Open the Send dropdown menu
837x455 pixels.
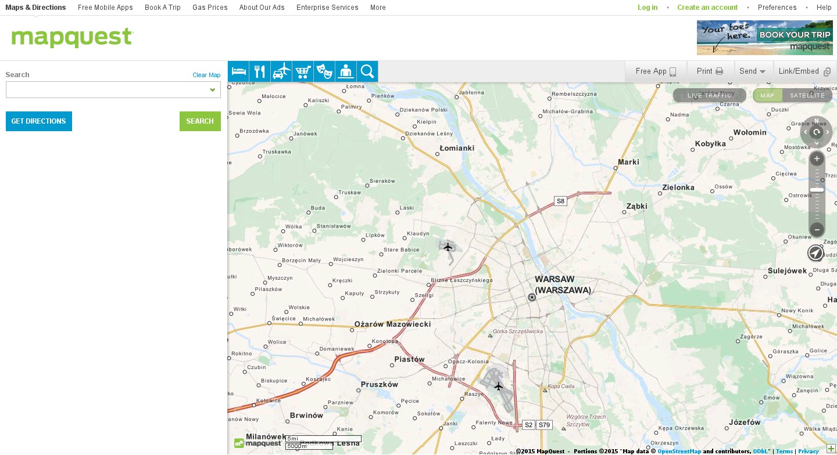tap(753, 71)
